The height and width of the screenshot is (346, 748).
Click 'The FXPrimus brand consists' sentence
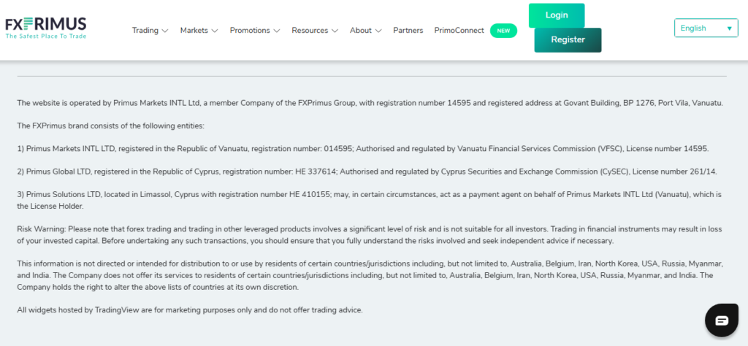(111, 126)
